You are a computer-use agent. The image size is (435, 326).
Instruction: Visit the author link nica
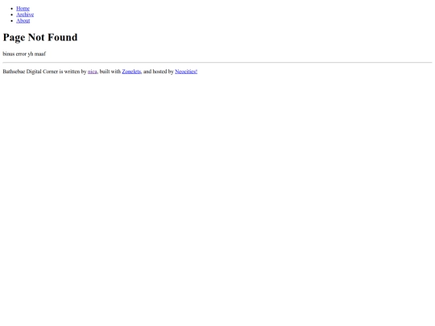click(93, 72)
